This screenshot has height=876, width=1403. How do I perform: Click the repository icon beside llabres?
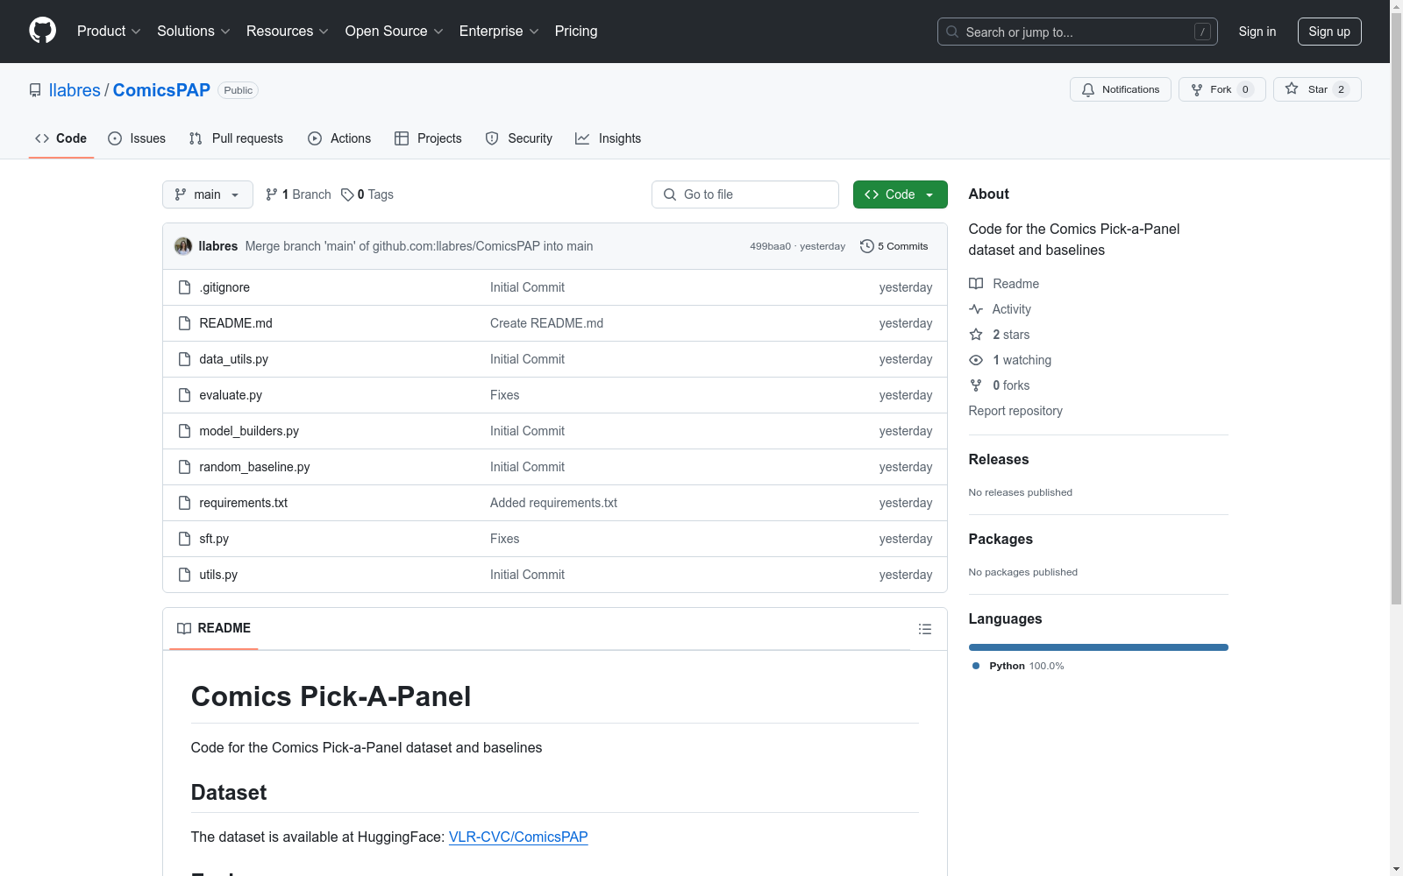pos(35,90)
